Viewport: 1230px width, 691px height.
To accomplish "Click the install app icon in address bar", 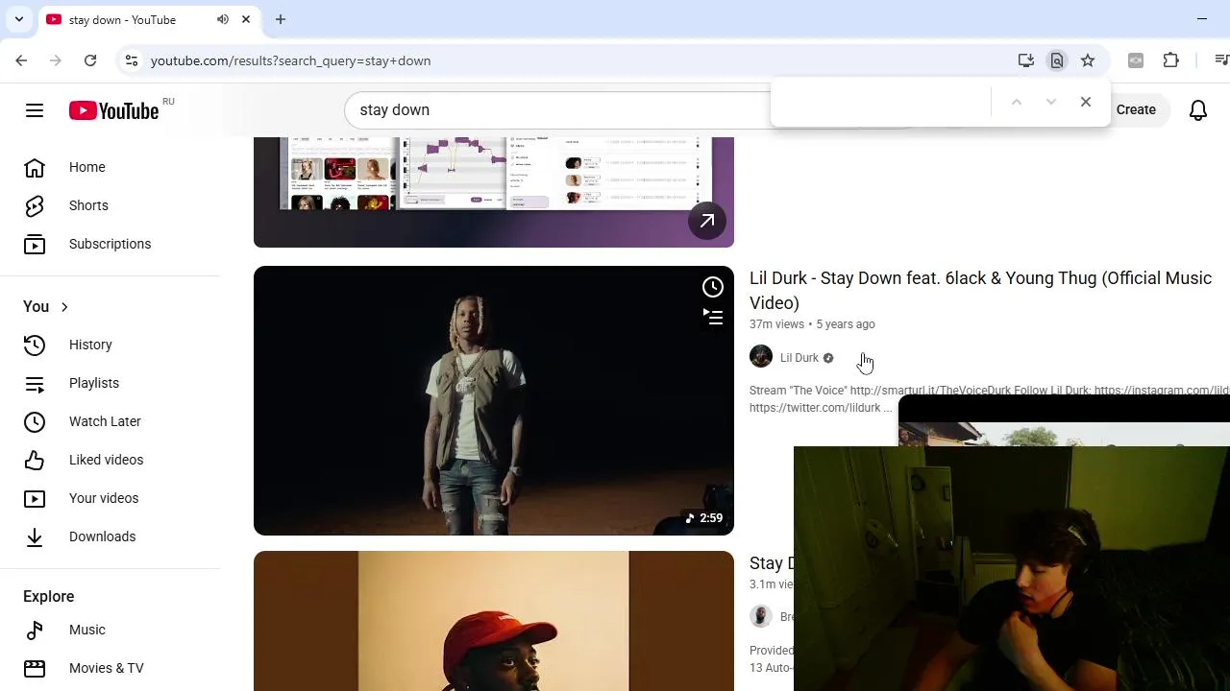I will point(1026,60).
